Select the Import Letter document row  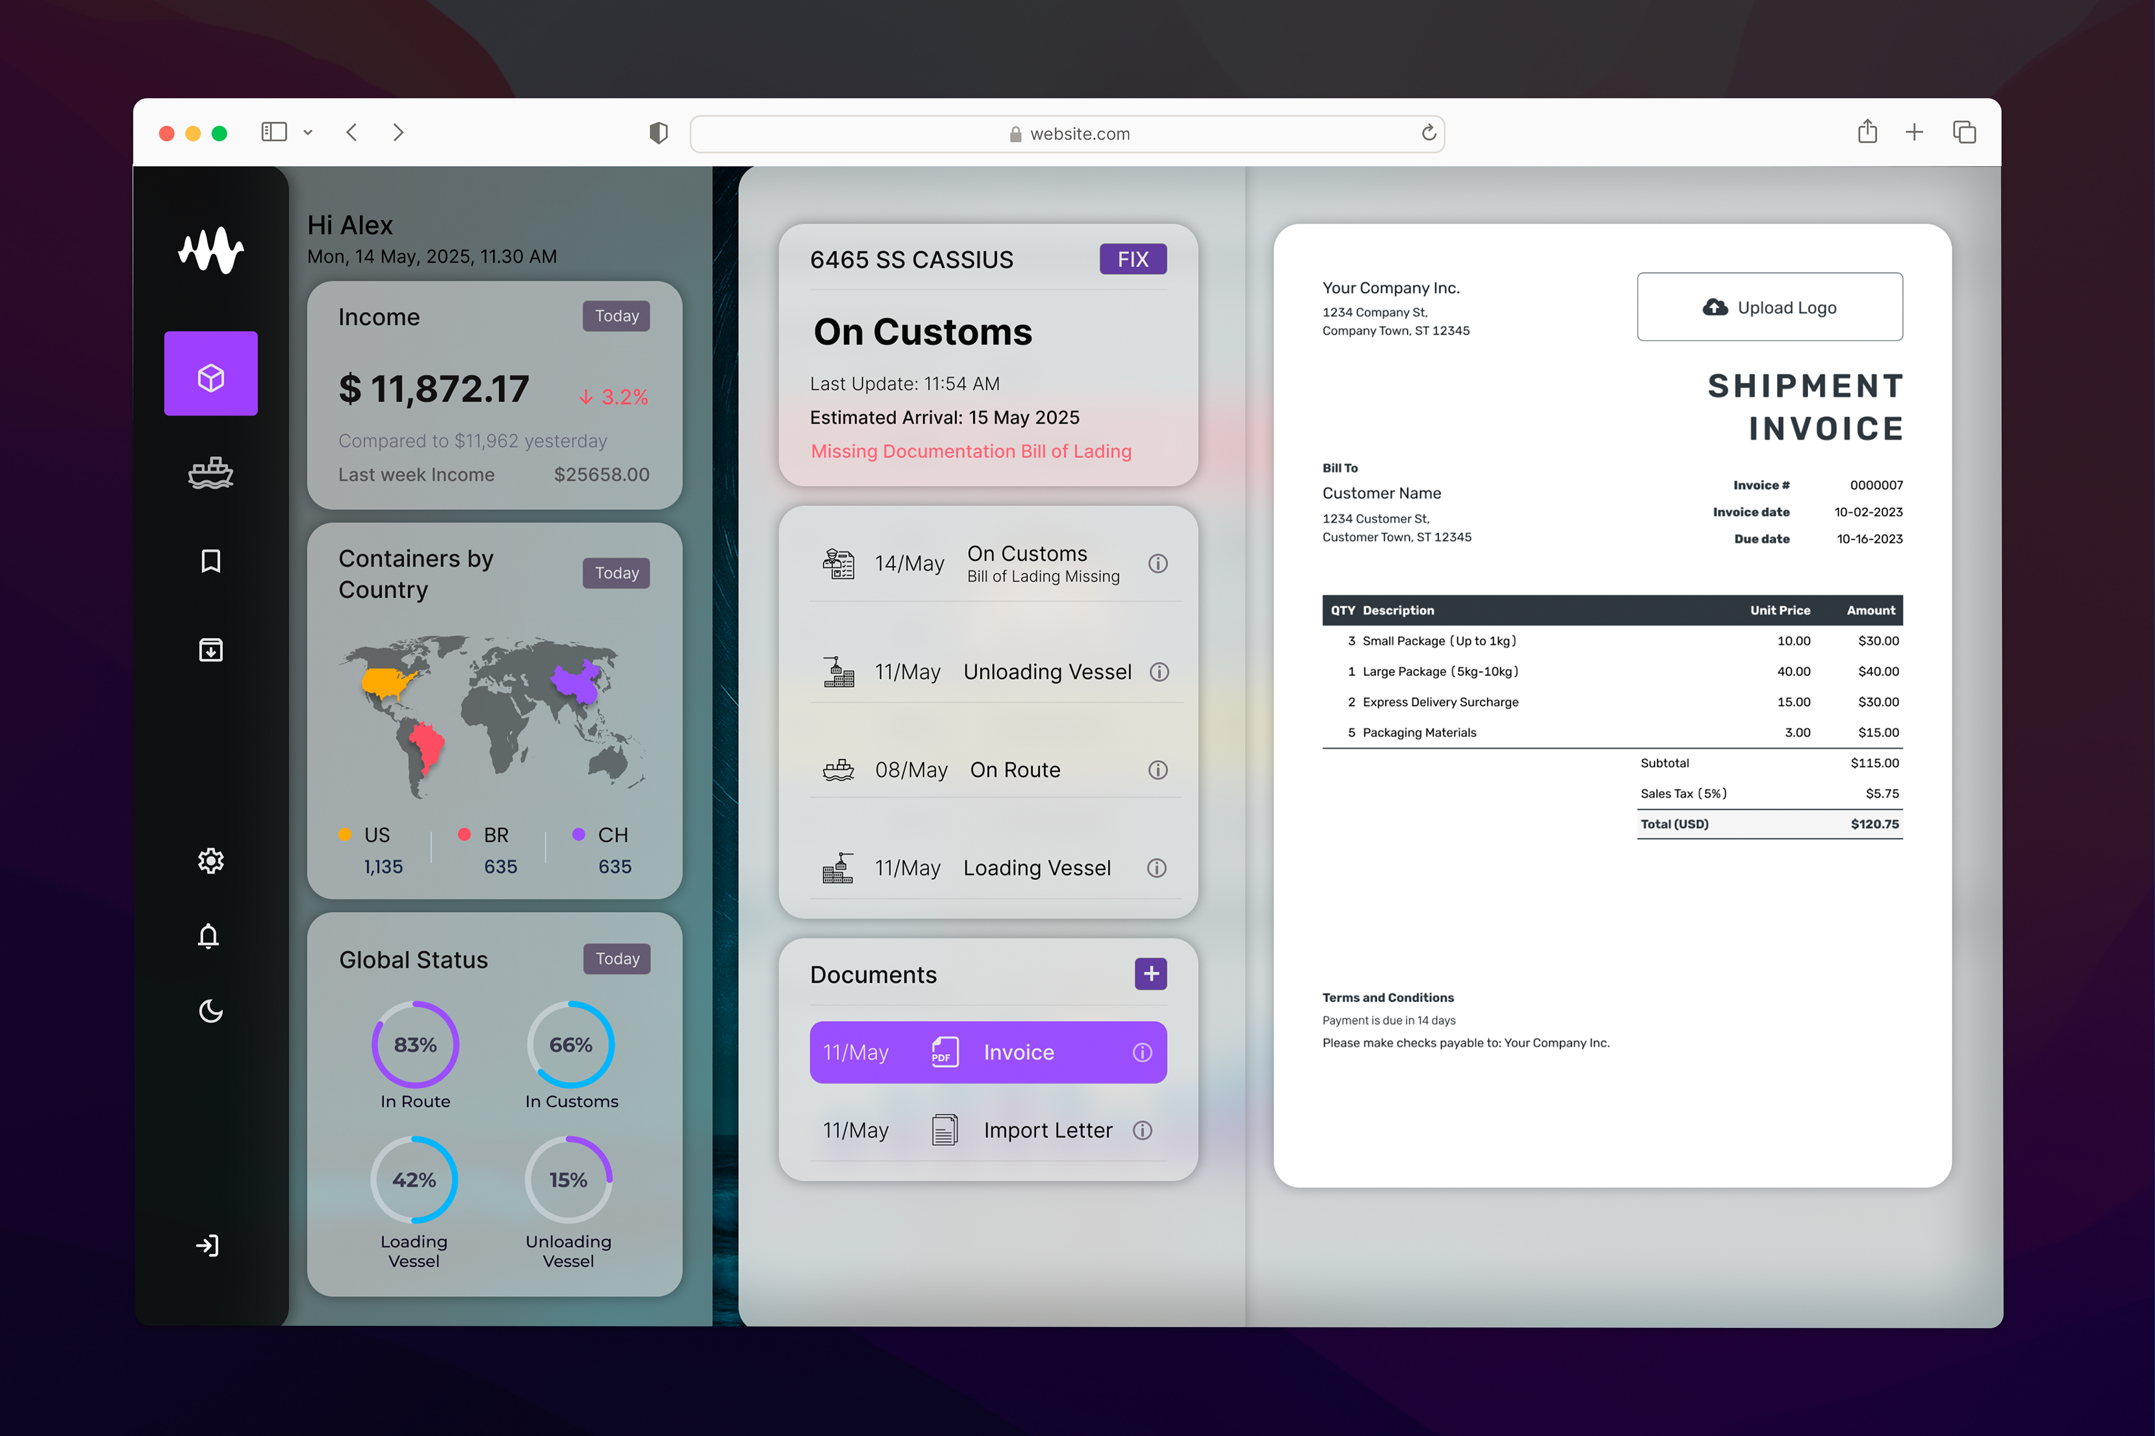click(989, 1130)
